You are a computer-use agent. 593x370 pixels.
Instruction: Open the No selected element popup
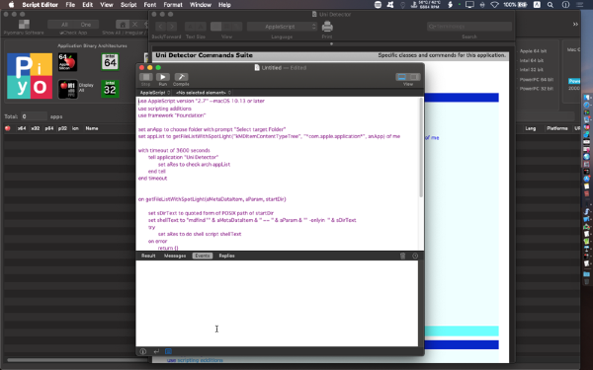[x=204, y=93]
